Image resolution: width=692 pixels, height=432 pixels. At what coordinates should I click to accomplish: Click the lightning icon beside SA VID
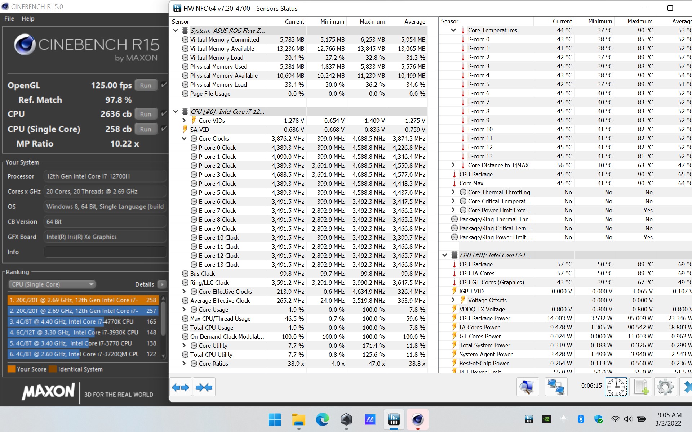[185, 129]
